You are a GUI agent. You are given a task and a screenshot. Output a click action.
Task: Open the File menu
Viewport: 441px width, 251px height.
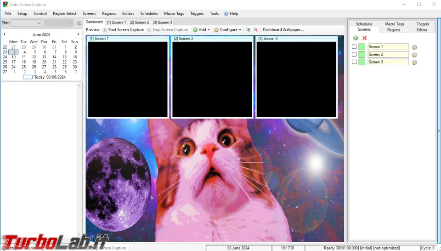8,13
